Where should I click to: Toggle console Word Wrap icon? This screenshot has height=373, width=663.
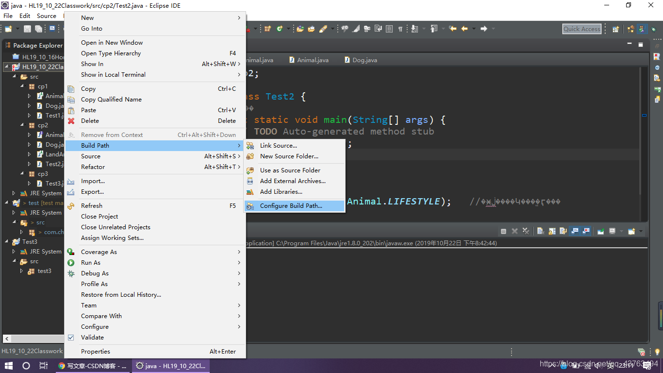click(x=563, y=231)
